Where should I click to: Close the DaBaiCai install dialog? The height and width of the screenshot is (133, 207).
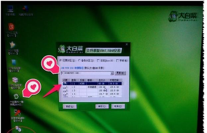[127, 44]
